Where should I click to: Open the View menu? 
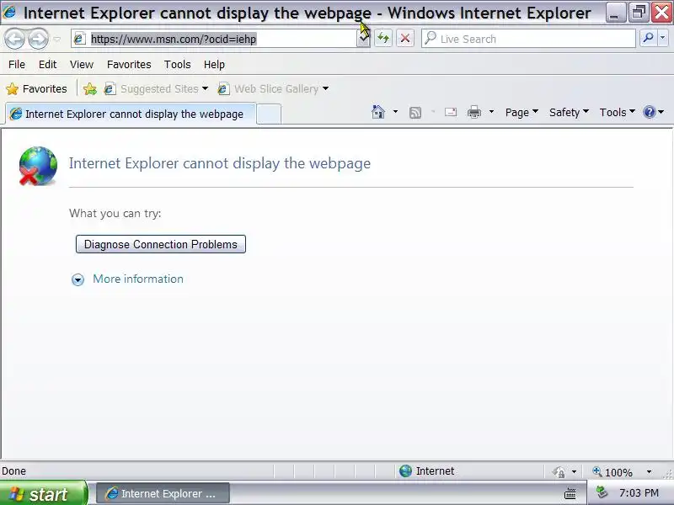point(82,65)
